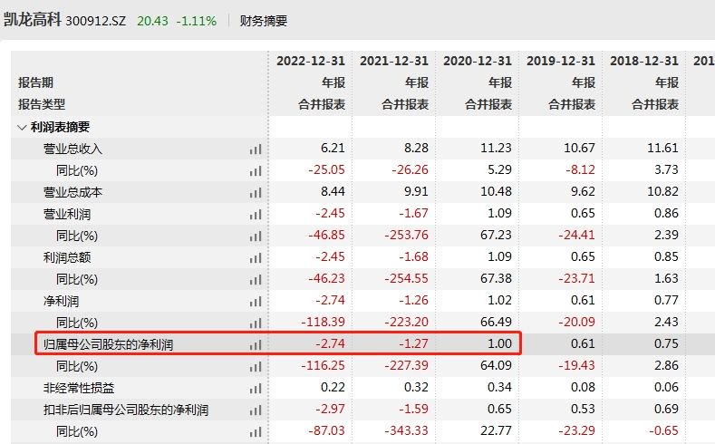Viewport: 715px width, 444px height.
Task: Click the 64.09 growth cell
Action: (496, 365)
